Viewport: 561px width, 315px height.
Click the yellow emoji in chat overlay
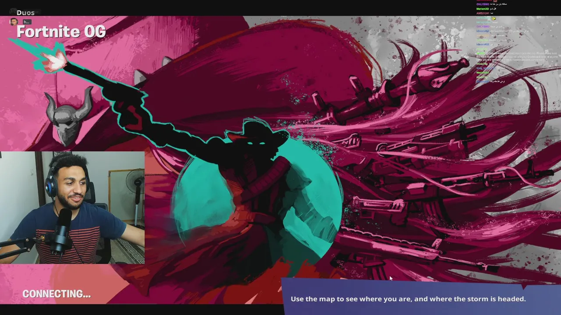pos(494,18)
